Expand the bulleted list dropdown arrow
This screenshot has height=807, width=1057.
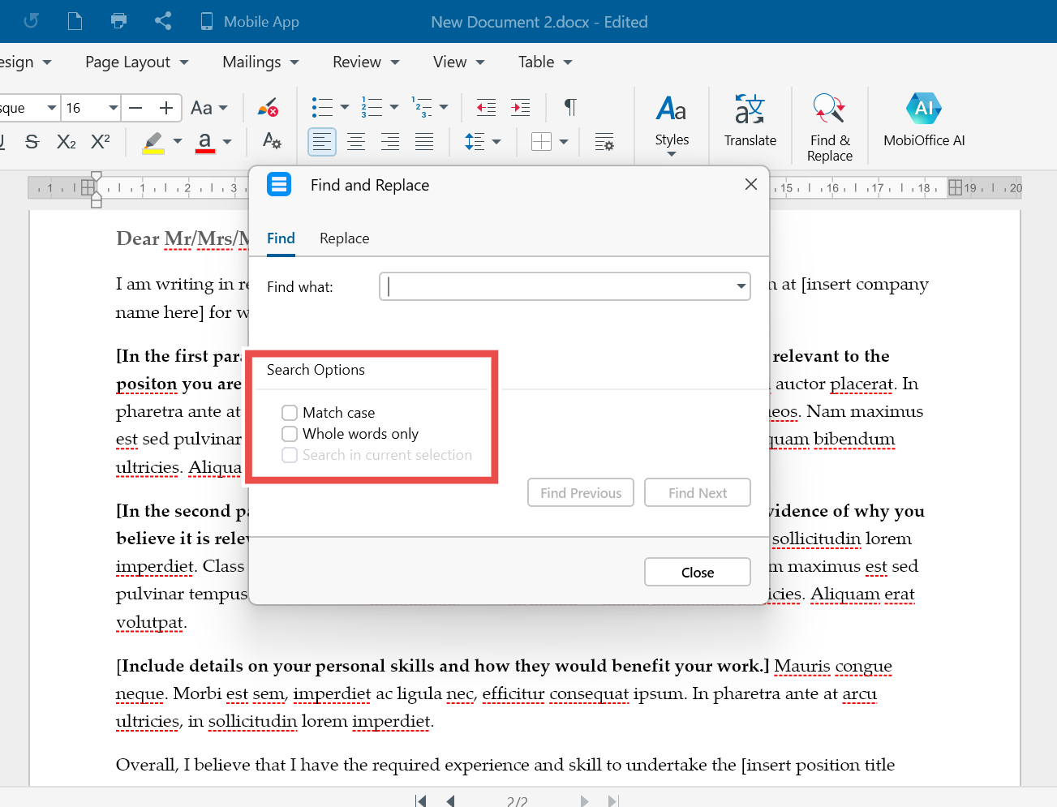tap(345, 107)
